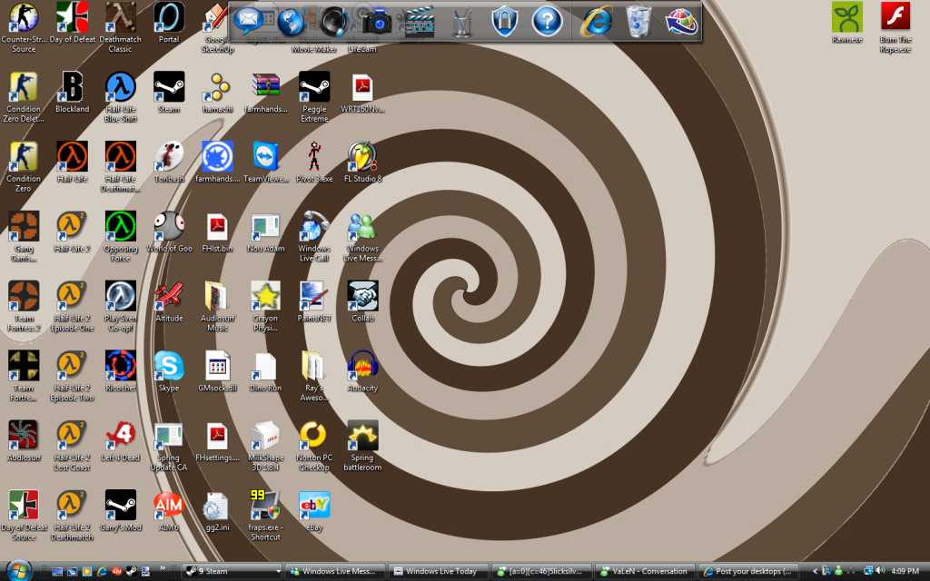Select the GMsock.dll file icon

[217, 367]
